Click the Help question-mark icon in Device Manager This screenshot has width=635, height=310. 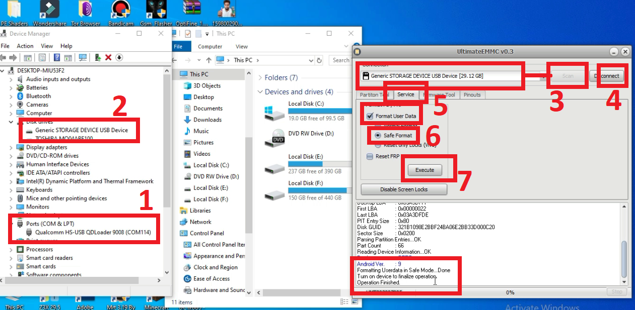pyautogui.click(x=57, y=57)
